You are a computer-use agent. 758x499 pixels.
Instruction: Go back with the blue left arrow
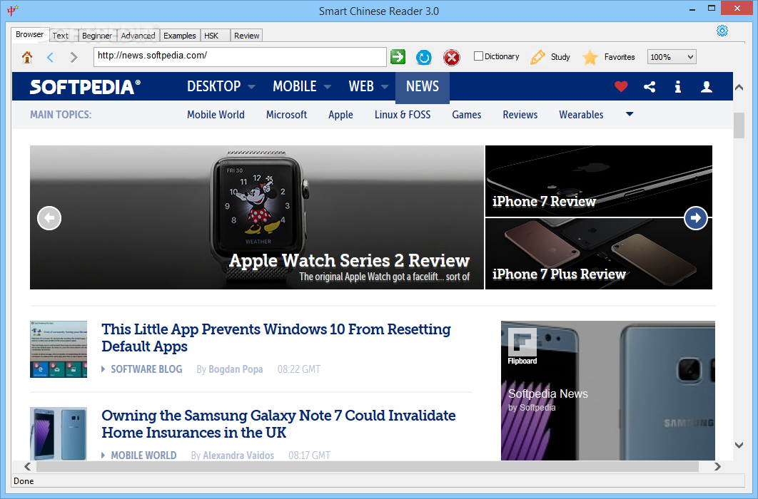(x=50, y=57)
